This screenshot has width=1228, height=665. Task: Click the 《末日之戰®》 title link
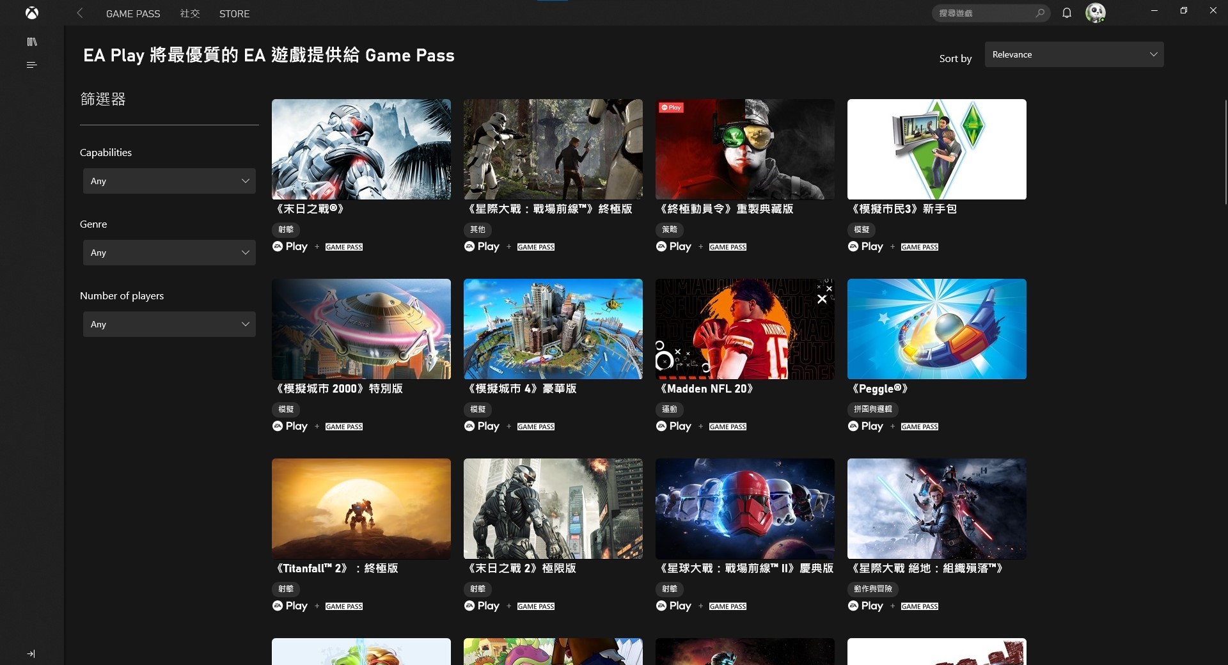[x=310, y=209]
